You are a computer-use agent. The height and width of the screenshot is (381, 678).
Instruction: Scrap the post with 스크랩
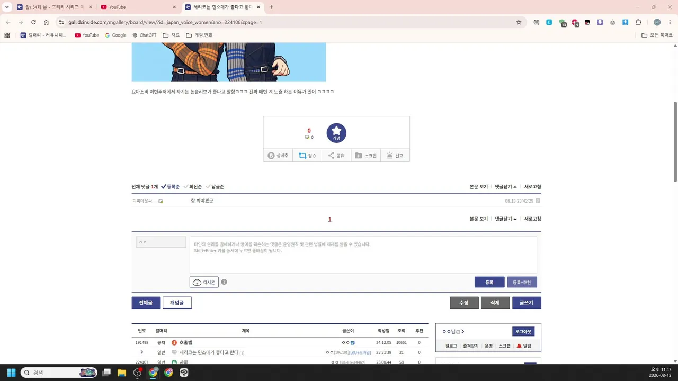tap(365, 156)
